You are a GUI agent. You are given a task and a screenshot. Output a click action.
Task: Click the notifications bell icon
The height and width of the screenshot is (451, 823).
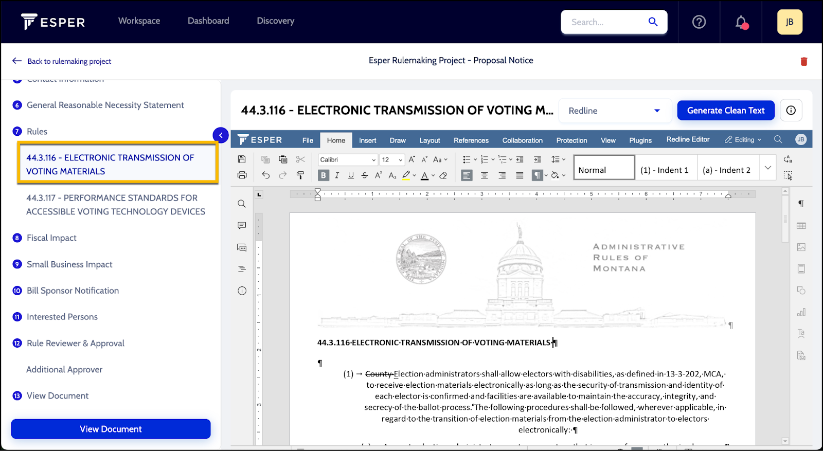[x=741, y=22]
